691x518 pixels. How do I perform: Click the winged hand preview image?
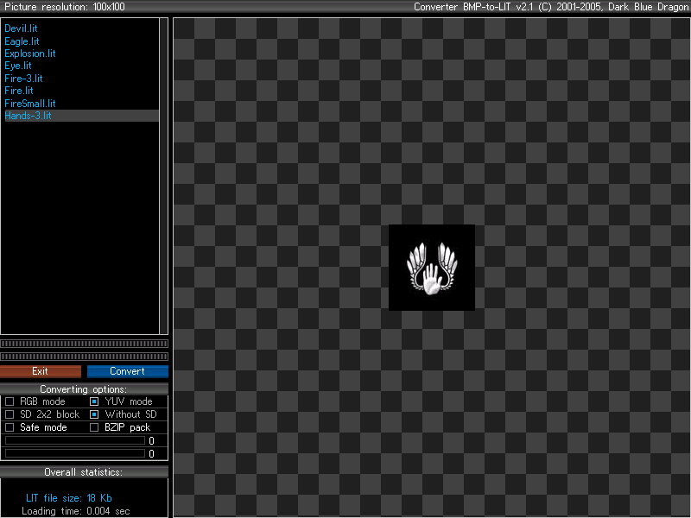(x=431, y=268)
